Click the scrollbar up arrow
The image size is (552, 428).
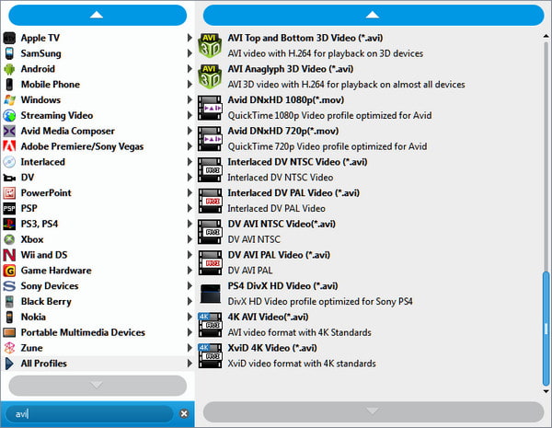pyautogui.click(x=546, y=36)
